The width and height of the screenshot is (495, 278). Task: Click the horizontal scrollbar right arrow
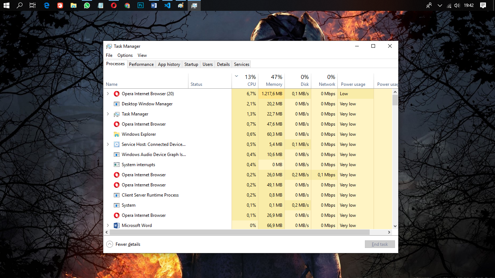tap(389, 232)
